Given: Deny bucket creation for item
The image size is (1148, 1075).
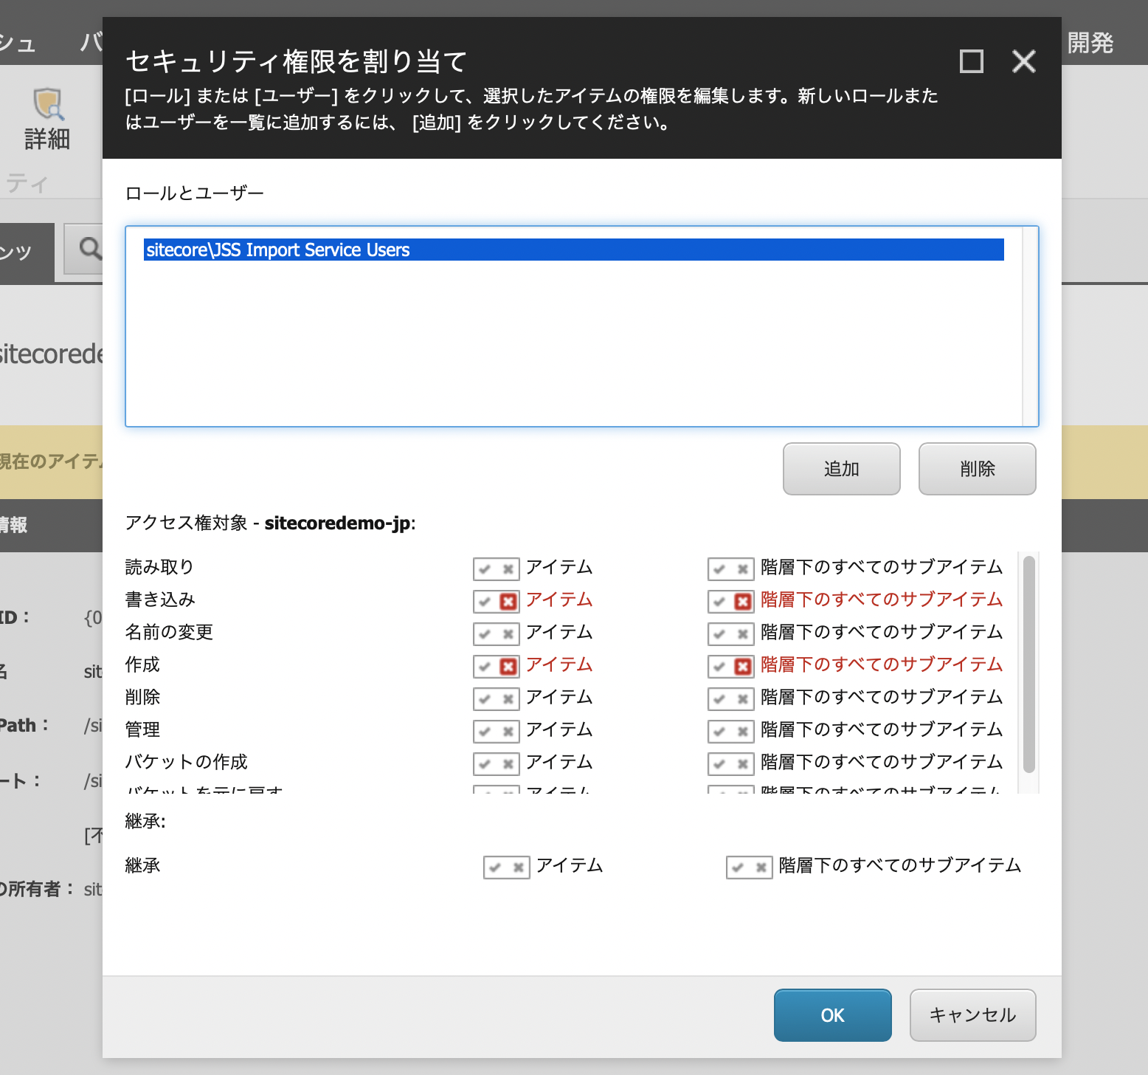Looking at the screenshot, I should pyautogui.click(x=508, y=764).
